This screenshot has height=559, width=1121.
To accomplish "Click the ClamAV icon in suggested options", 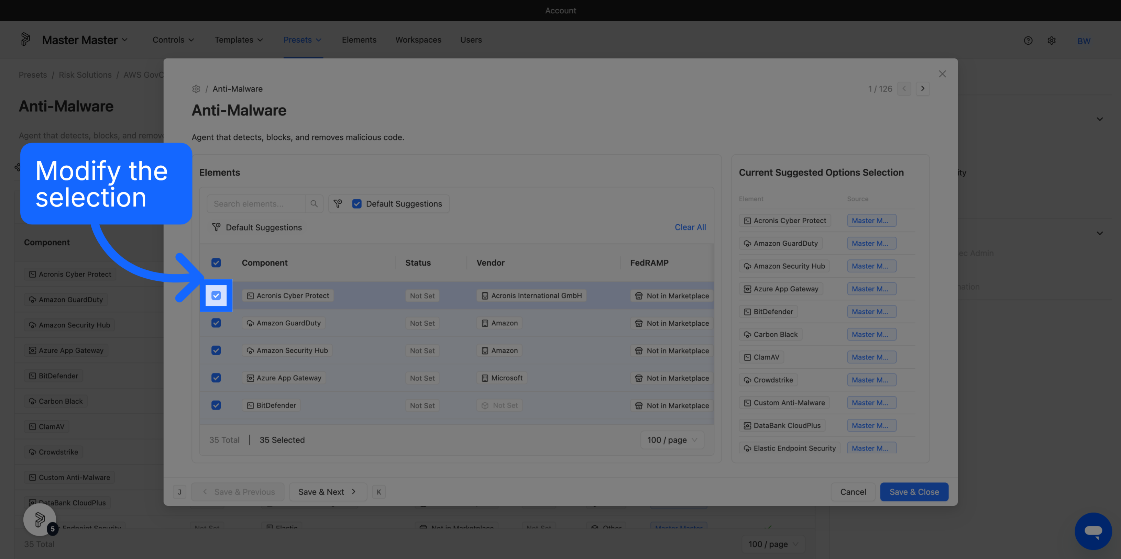I will click(747, 357).
